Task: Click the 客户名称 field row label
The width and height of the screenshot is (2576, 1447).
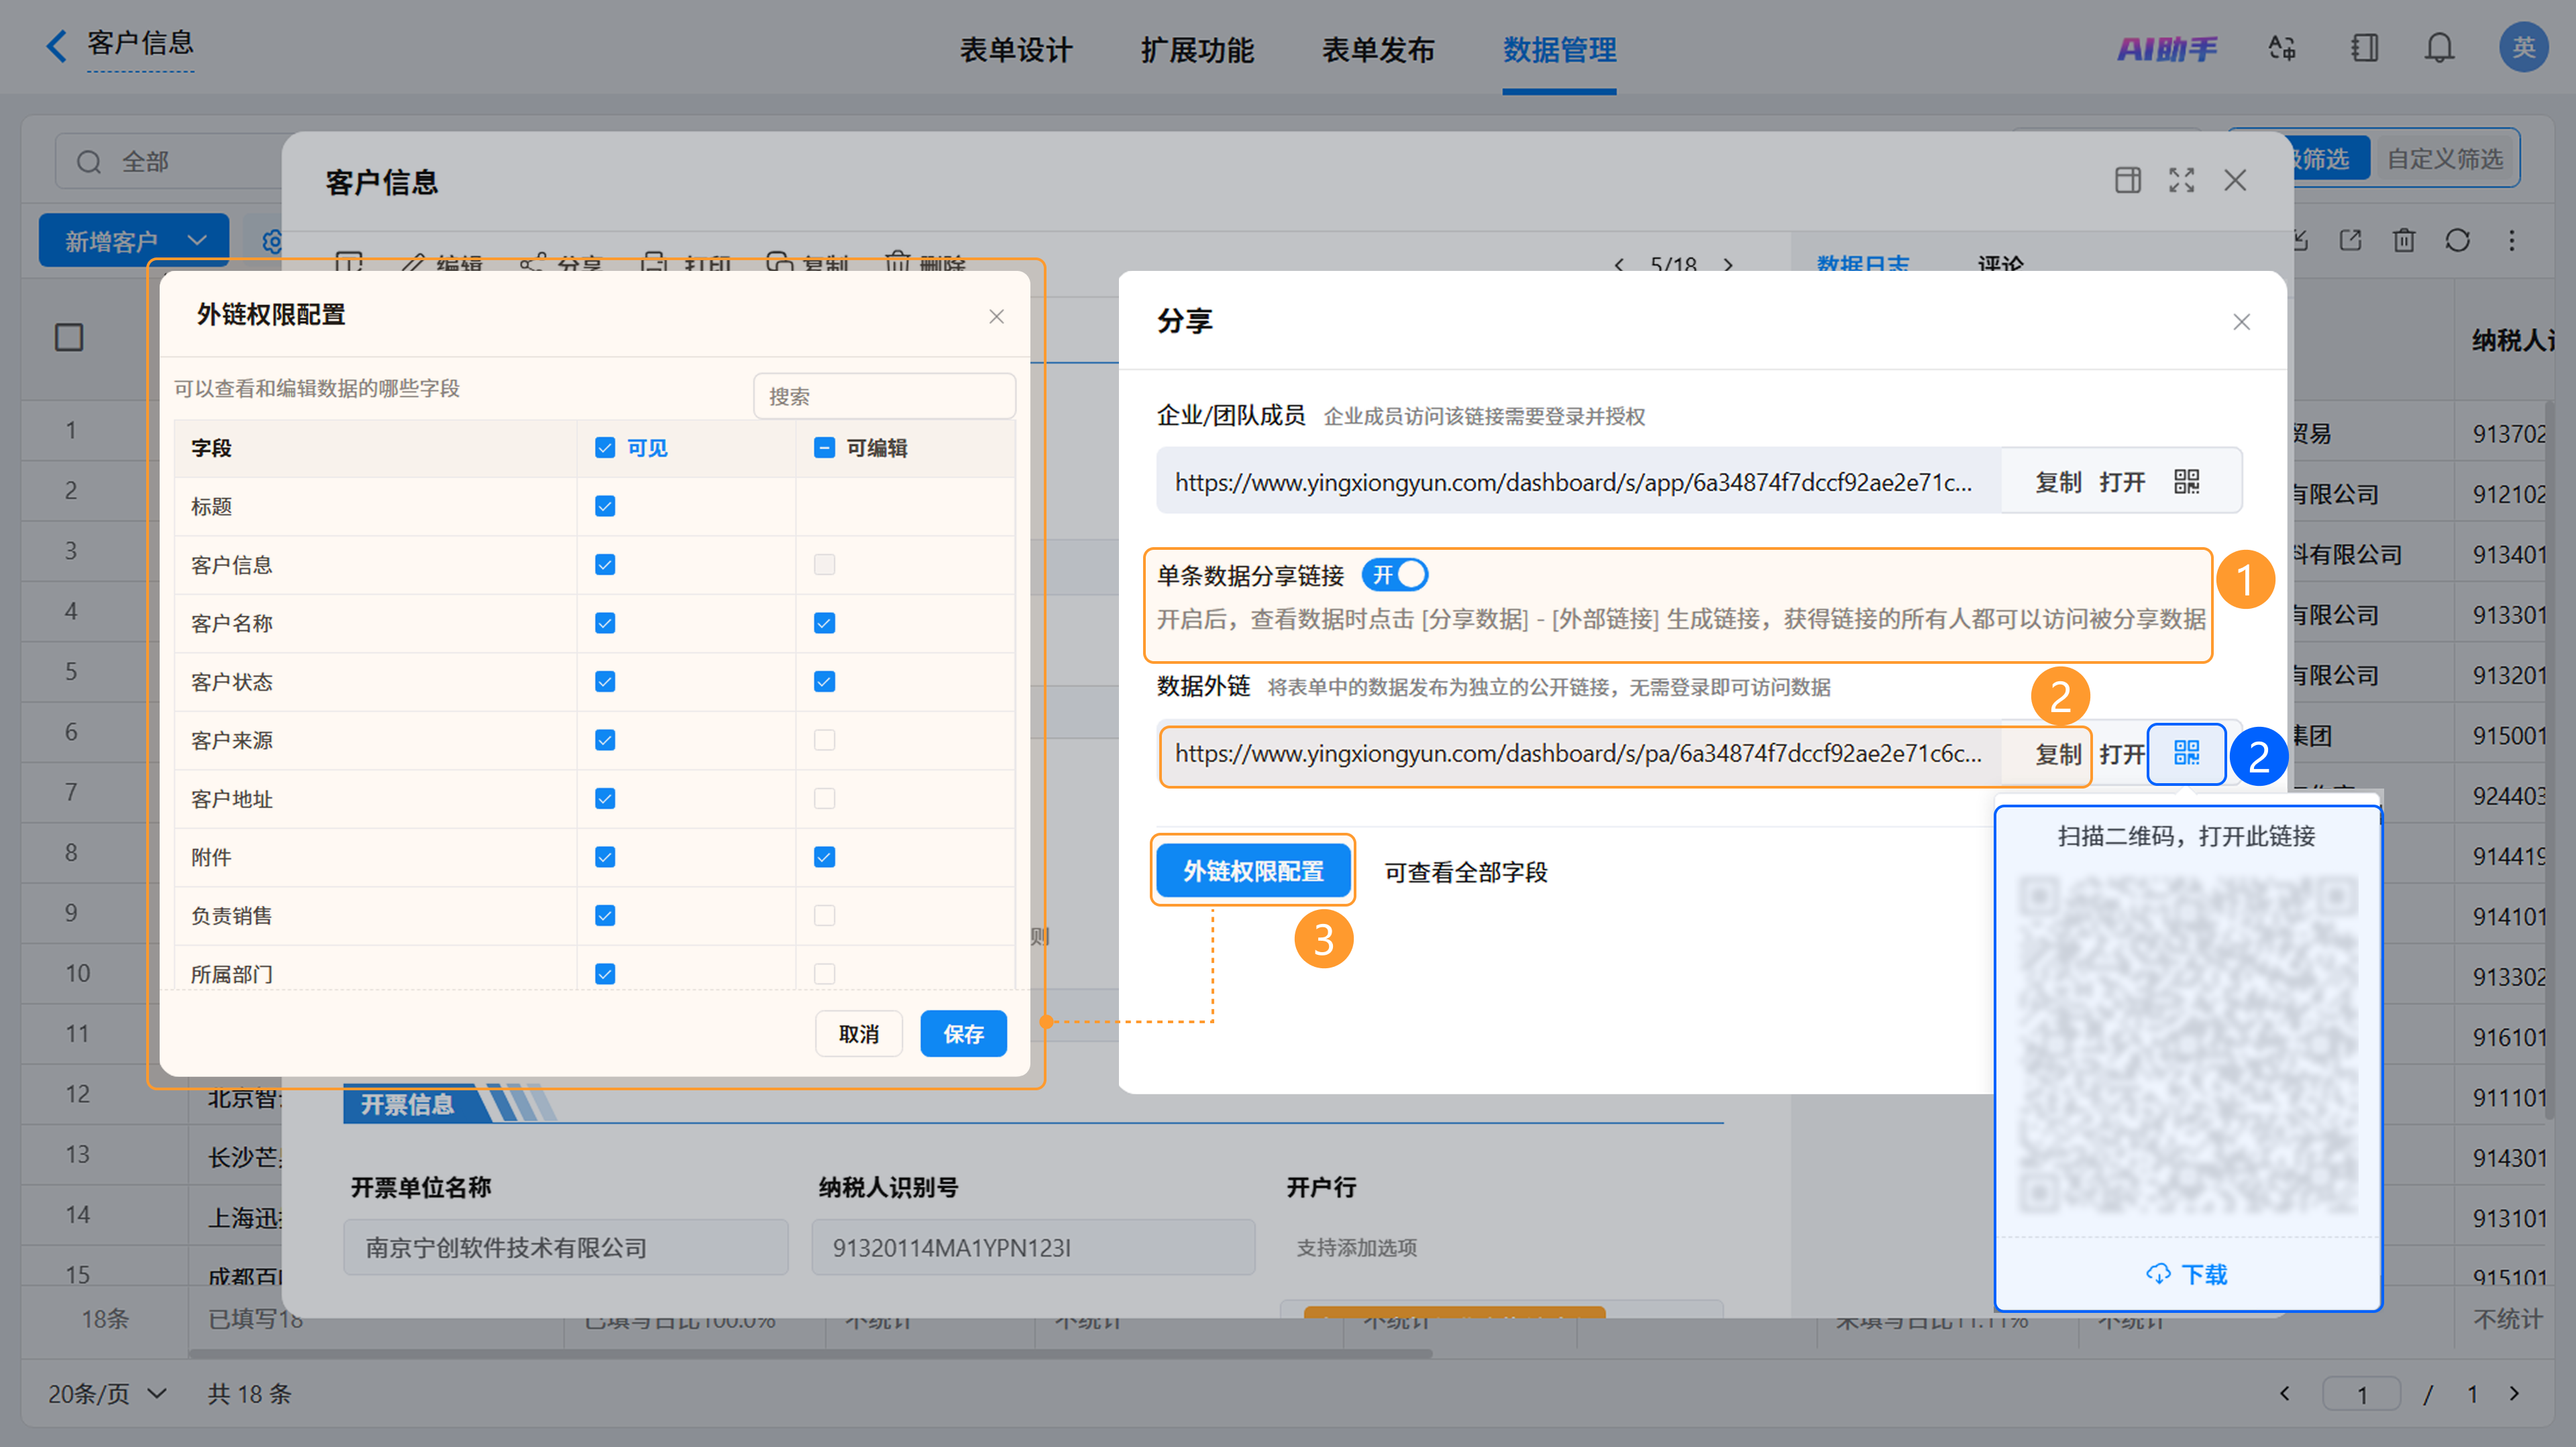Action: pos(232,624)
